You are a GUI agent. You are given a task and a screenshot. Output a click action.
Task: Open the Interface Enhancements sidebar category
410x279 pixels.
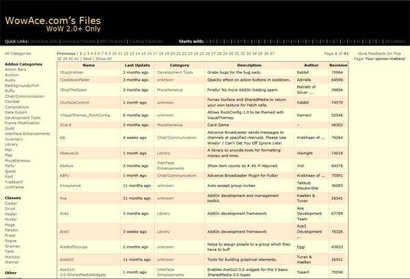click(x=27, y=134)
